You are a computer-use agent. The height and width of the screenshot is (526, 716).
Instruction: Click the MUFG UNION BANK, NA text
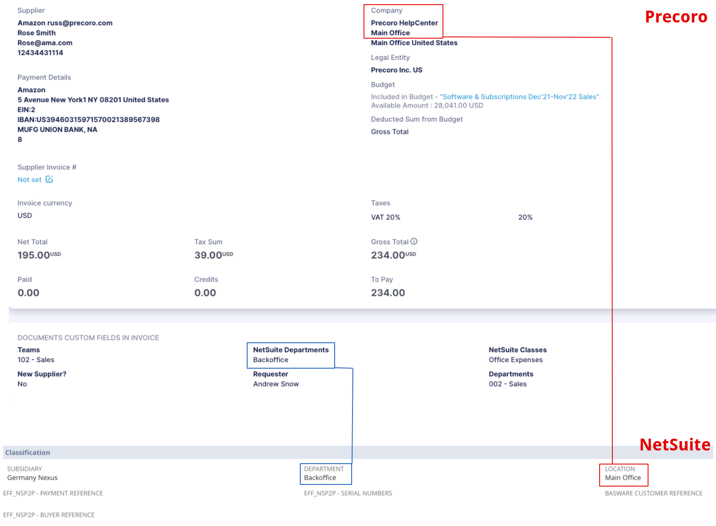point(57,129)
